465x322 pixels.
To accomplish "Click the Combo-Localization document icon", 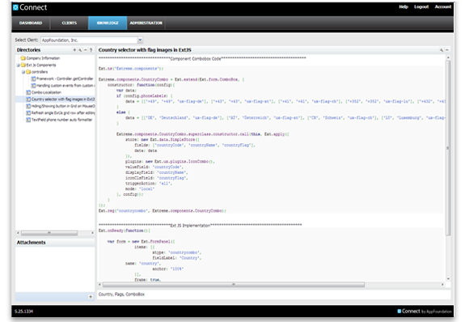I will click(x=28, y=92).
